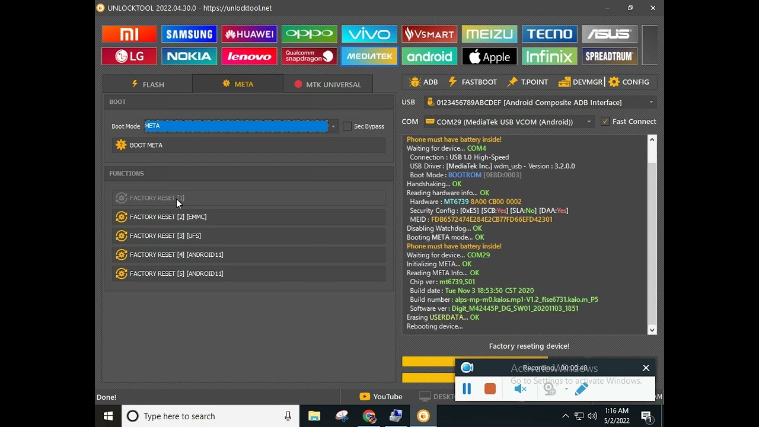Launch Google Chrome from the taskbar
This screenshot has height=427, width=759.
pyautogui.click(x=369, y=416)
